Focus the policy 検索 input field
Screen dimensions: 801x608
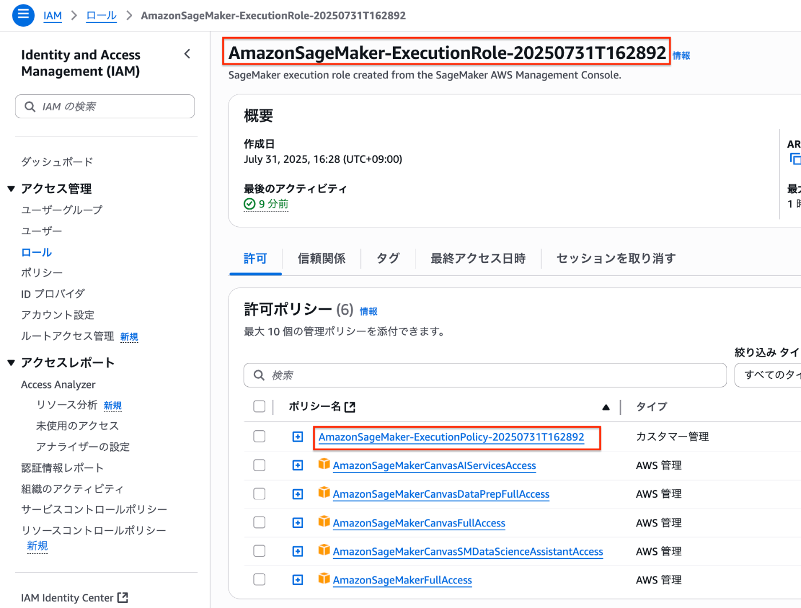coord(485,375)
